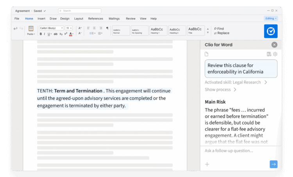Viewport: 293px width, 177px height.
Task: Open Clio panel settings gear
Action: pyautogui.click(x=275, y=54)
